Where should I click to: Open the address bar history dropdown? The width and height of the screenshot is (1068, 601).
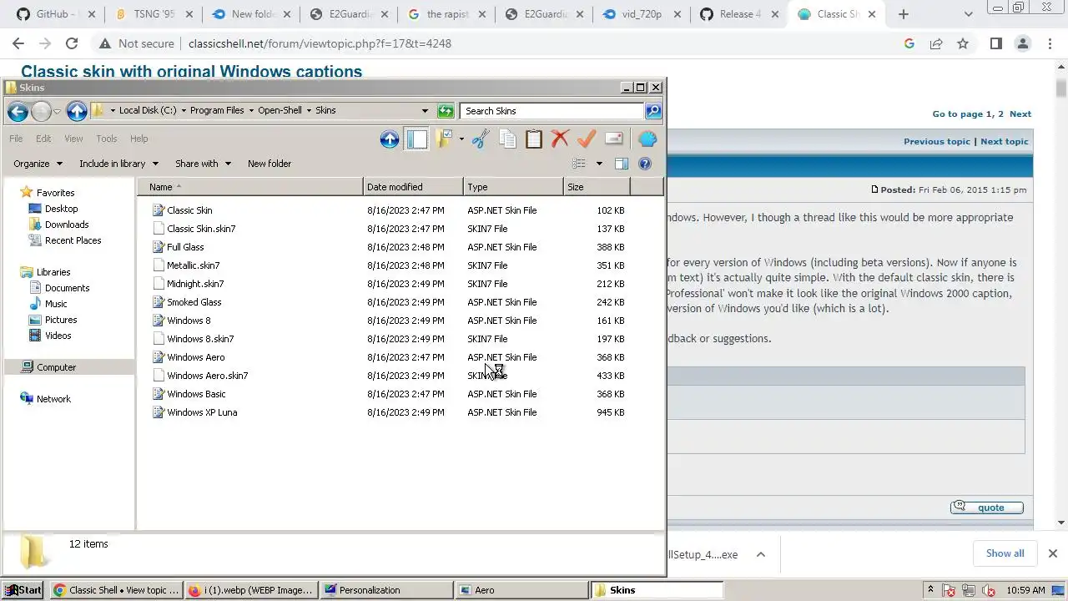425,111
